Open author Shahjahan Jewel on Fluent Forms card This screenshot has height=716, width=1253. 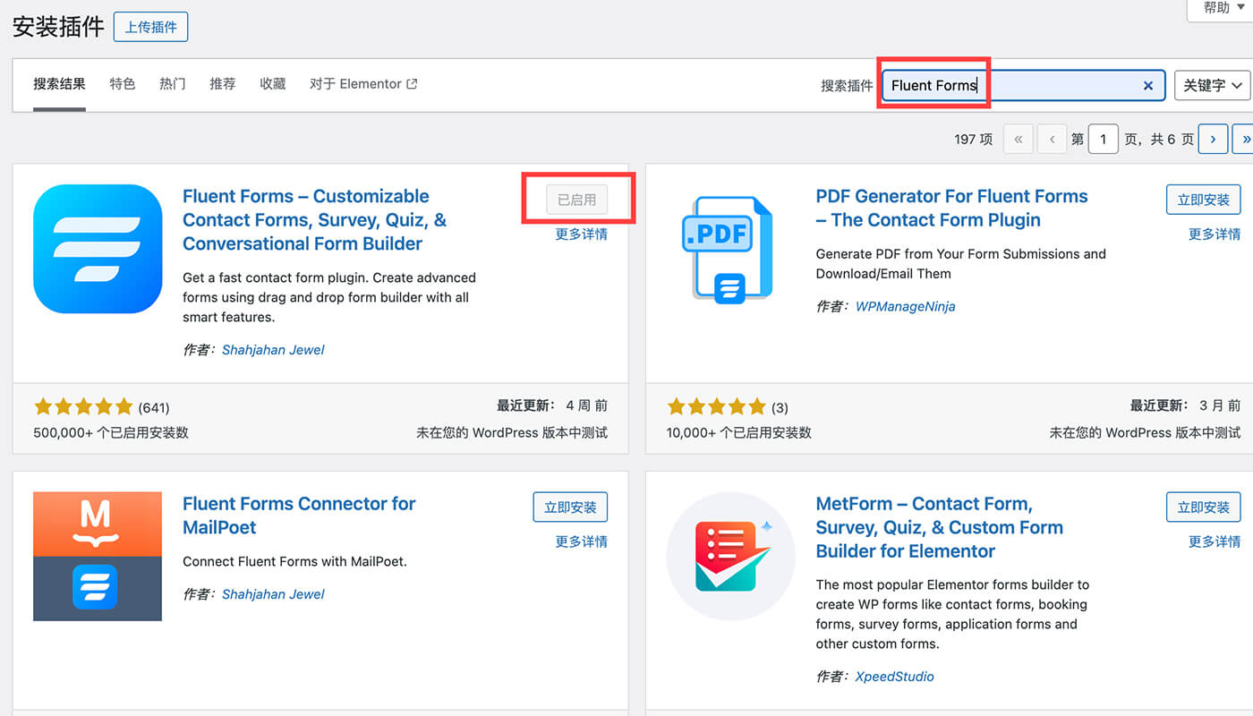pyautogui.click(x=273, y=350)
